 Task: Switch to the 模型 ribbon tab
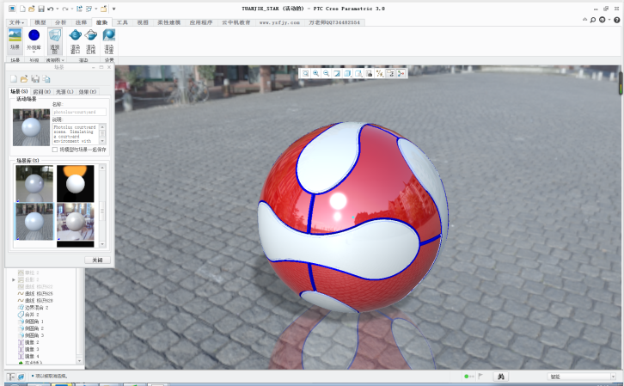coord(40,22)
